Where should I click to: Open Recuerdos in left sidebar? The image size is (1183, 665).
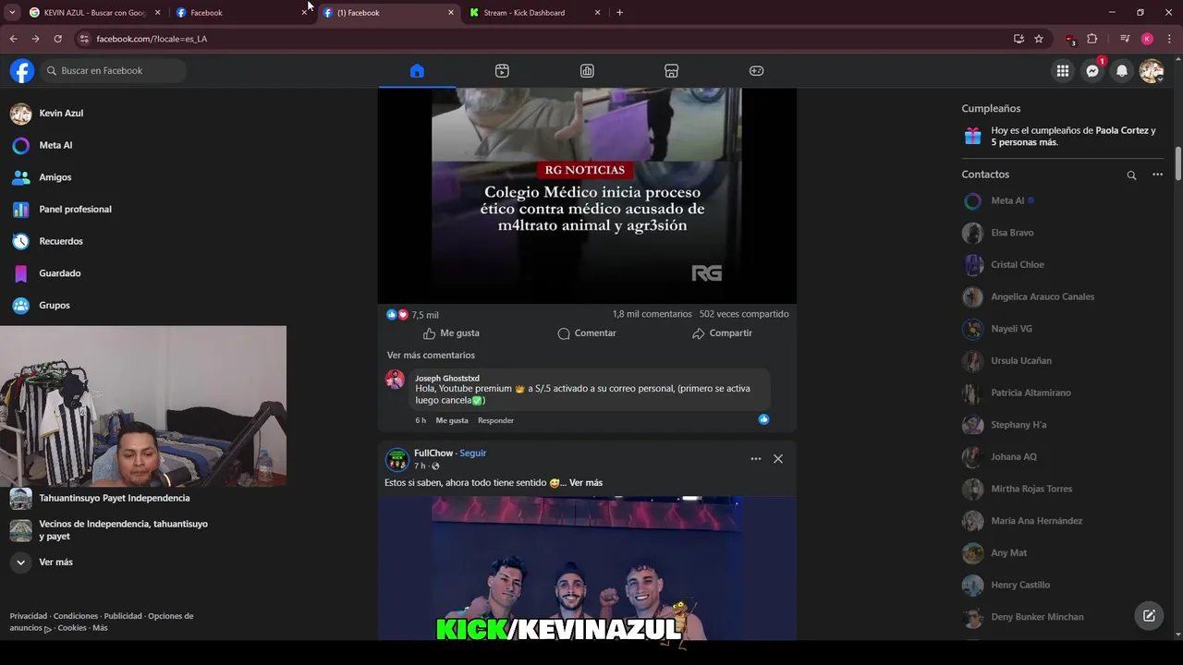tap(61, 242)
